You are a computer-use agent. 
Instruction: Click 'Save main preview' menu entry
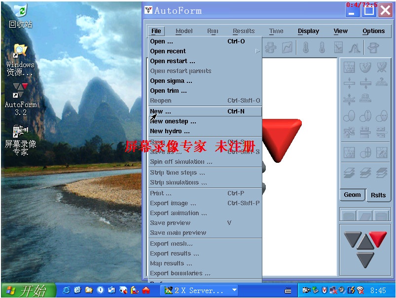(205, 233)
